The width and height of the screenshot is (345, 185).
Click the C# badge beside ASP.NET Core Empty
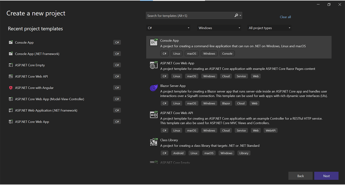pos(117,65)
